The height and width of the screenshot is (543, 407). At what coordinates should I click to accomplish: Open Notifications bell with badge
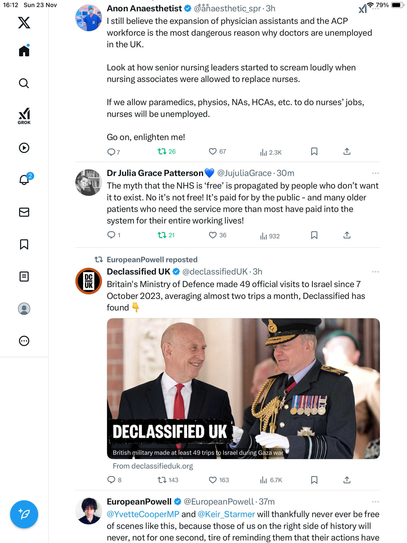point(25,180)
